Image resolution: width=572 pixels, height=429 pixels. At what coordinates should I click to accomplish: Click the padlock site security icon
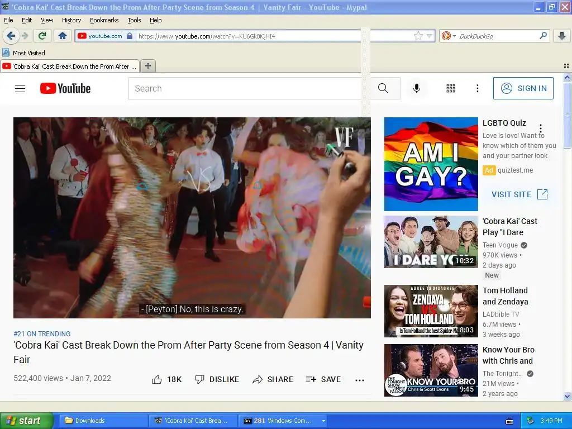click(129, 36)
